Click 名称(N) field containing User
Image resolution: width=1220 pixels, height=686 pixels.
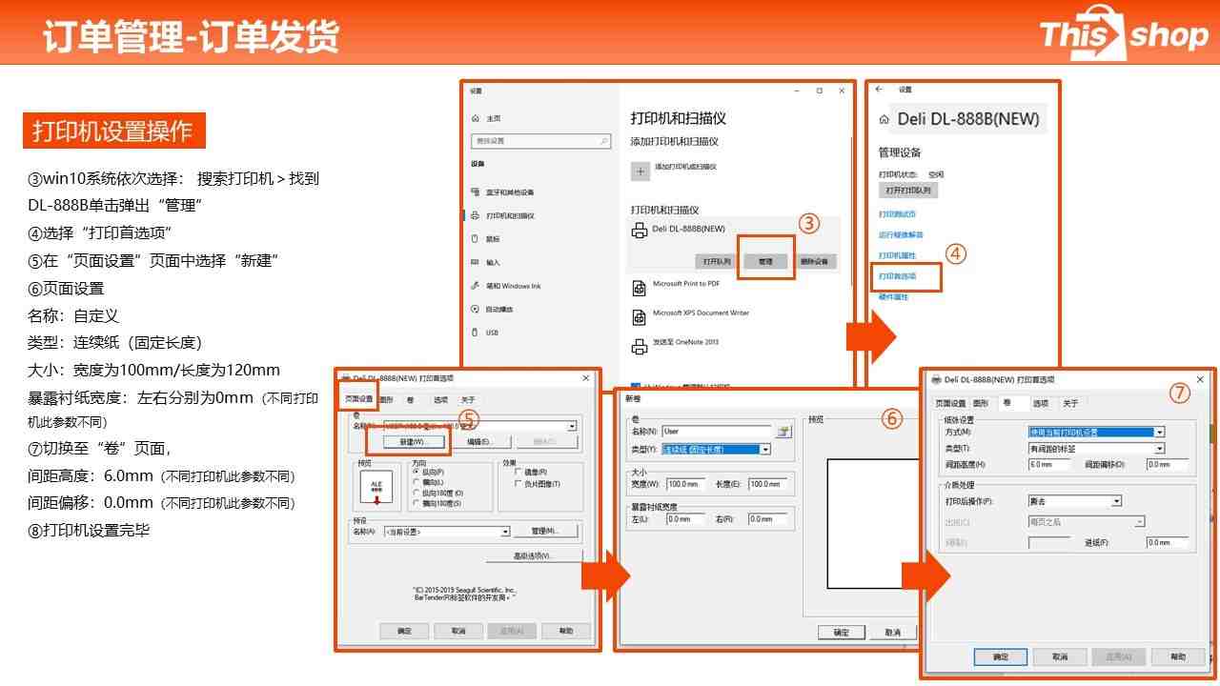tap(717, 432)
